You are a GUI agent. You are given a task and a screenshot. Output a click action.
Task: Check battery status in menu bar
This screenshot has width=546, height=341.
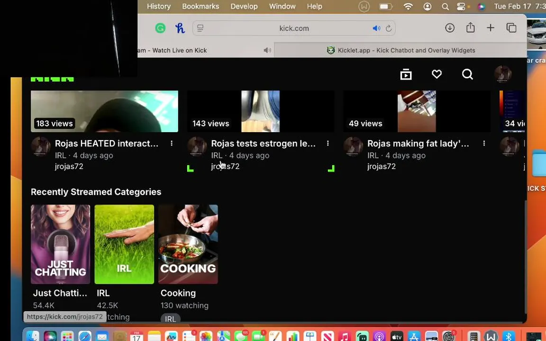coord(385,7)
